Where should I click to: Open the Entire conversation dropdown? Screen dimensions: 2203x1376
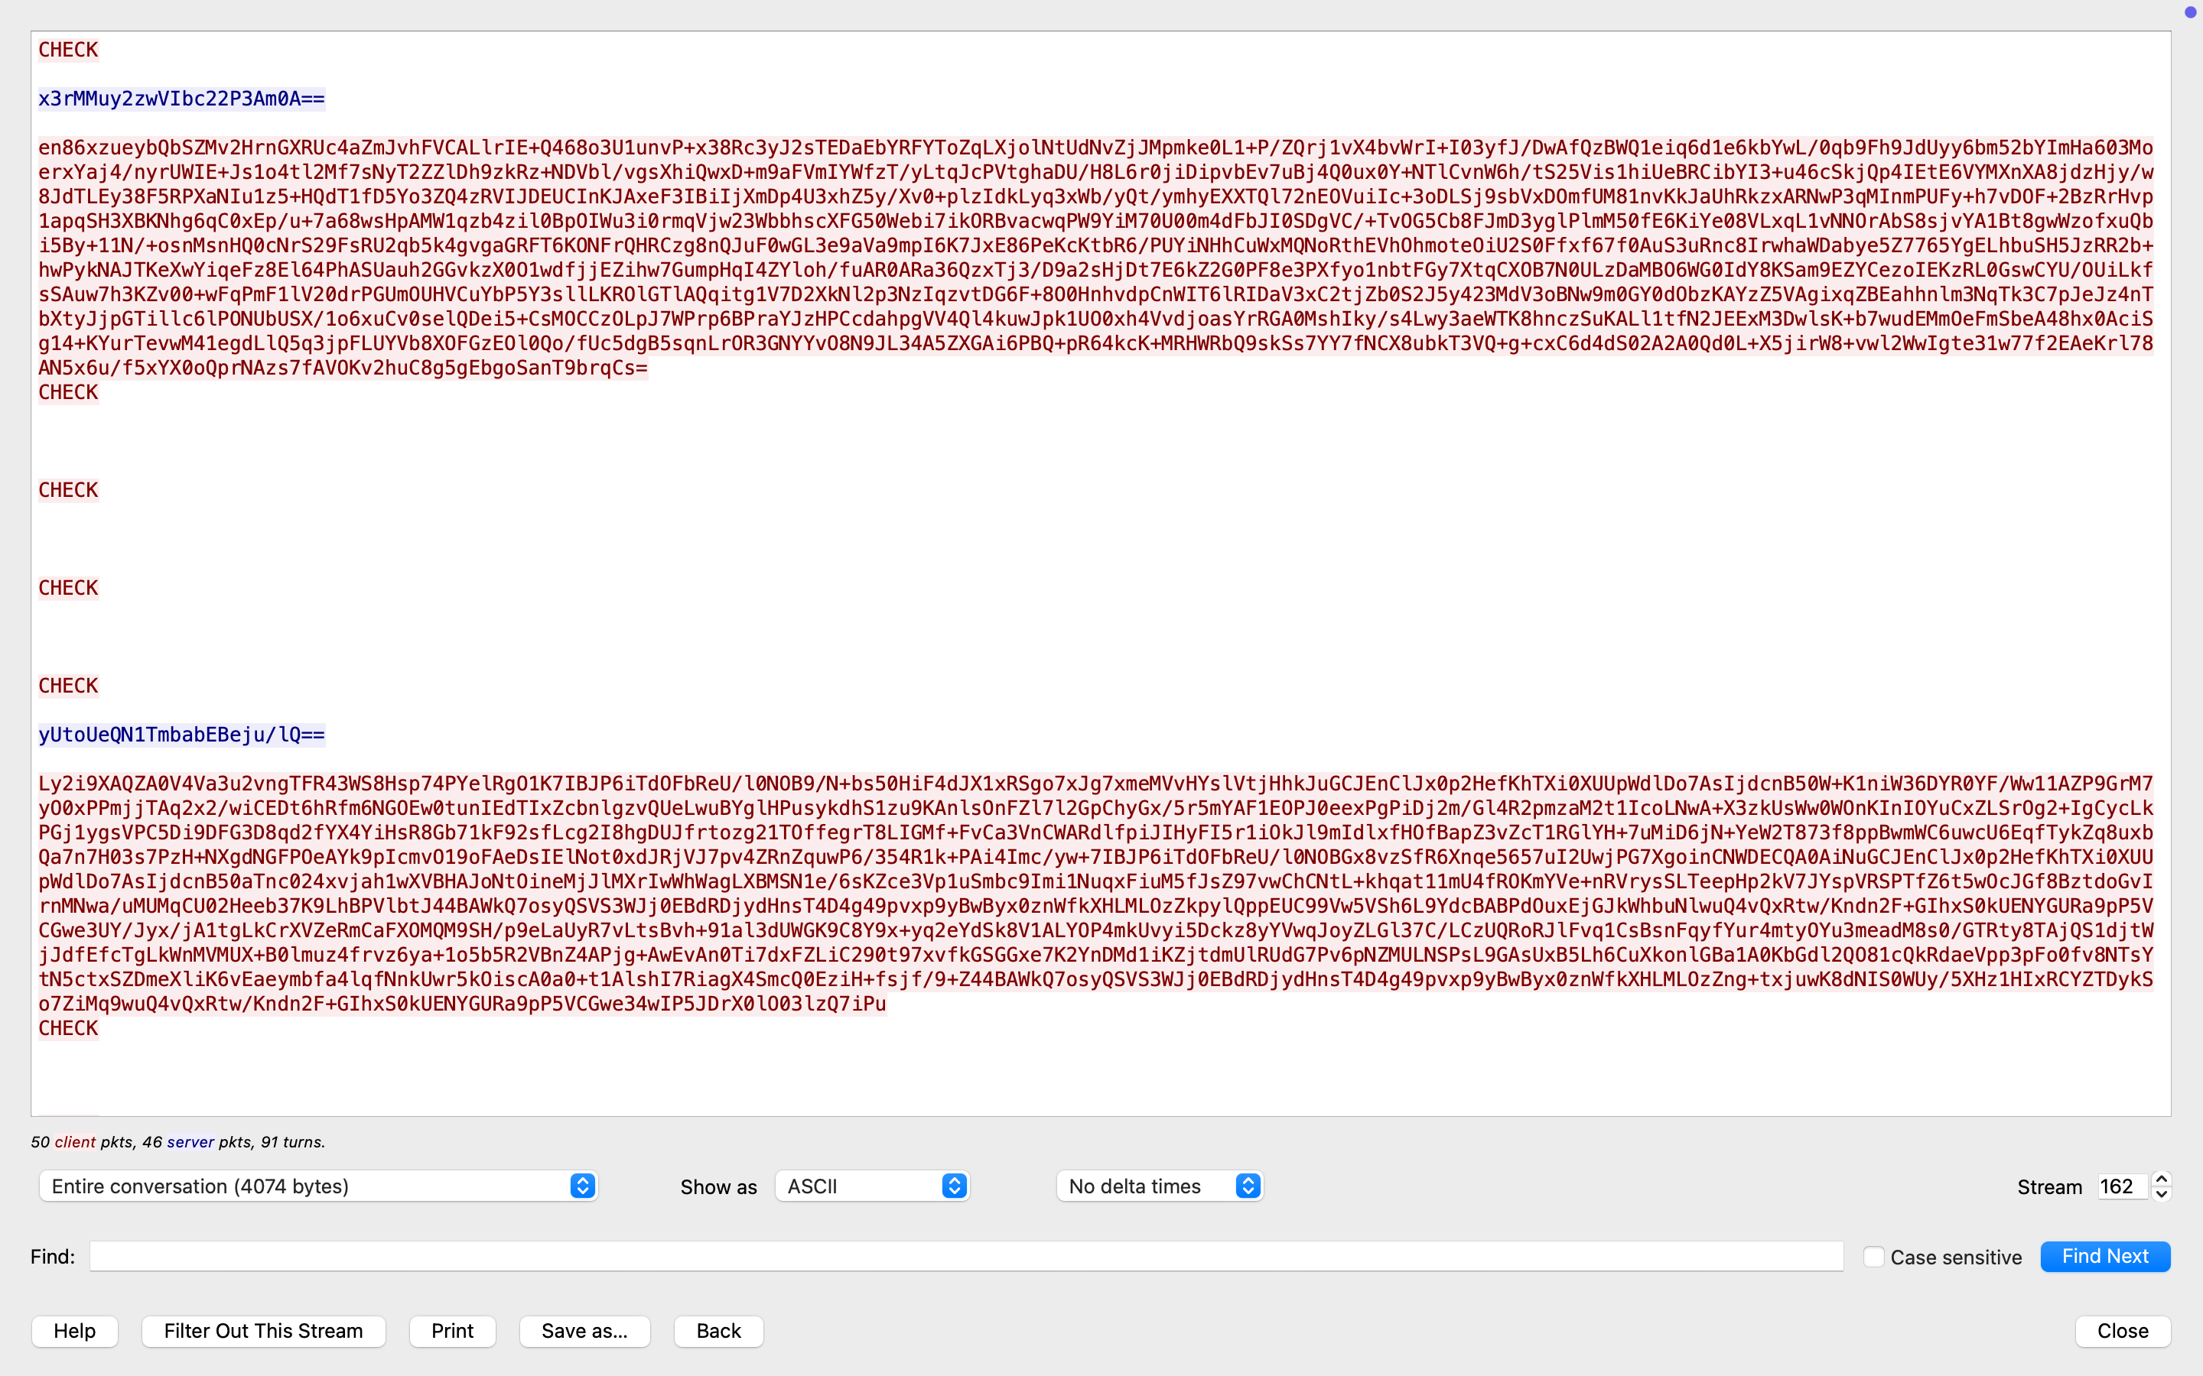click(x=317, y=1186)
